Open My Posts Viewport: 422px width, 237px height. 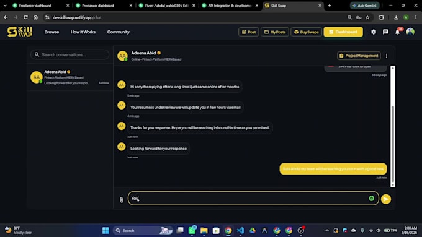[x=275, y=32]
